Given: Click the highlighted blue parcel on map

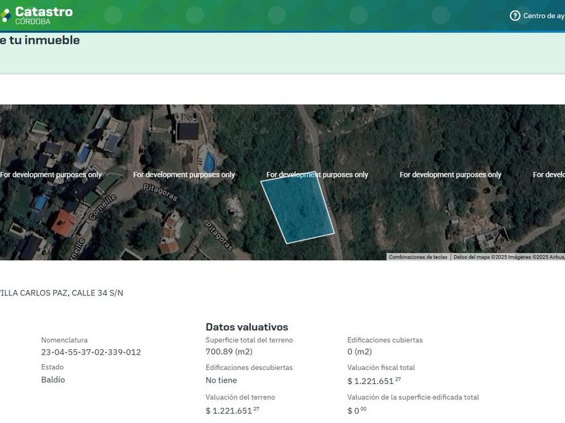Looking at the screenshot, I should point(297,207).
